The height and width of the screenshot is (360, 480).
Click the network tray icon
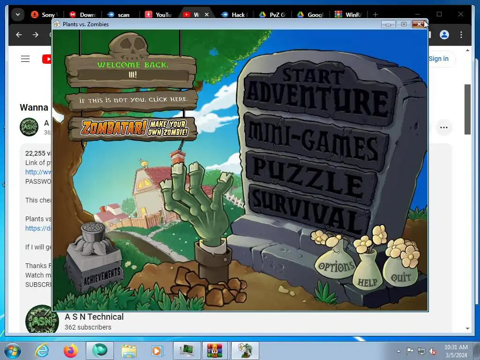[421, 351]
